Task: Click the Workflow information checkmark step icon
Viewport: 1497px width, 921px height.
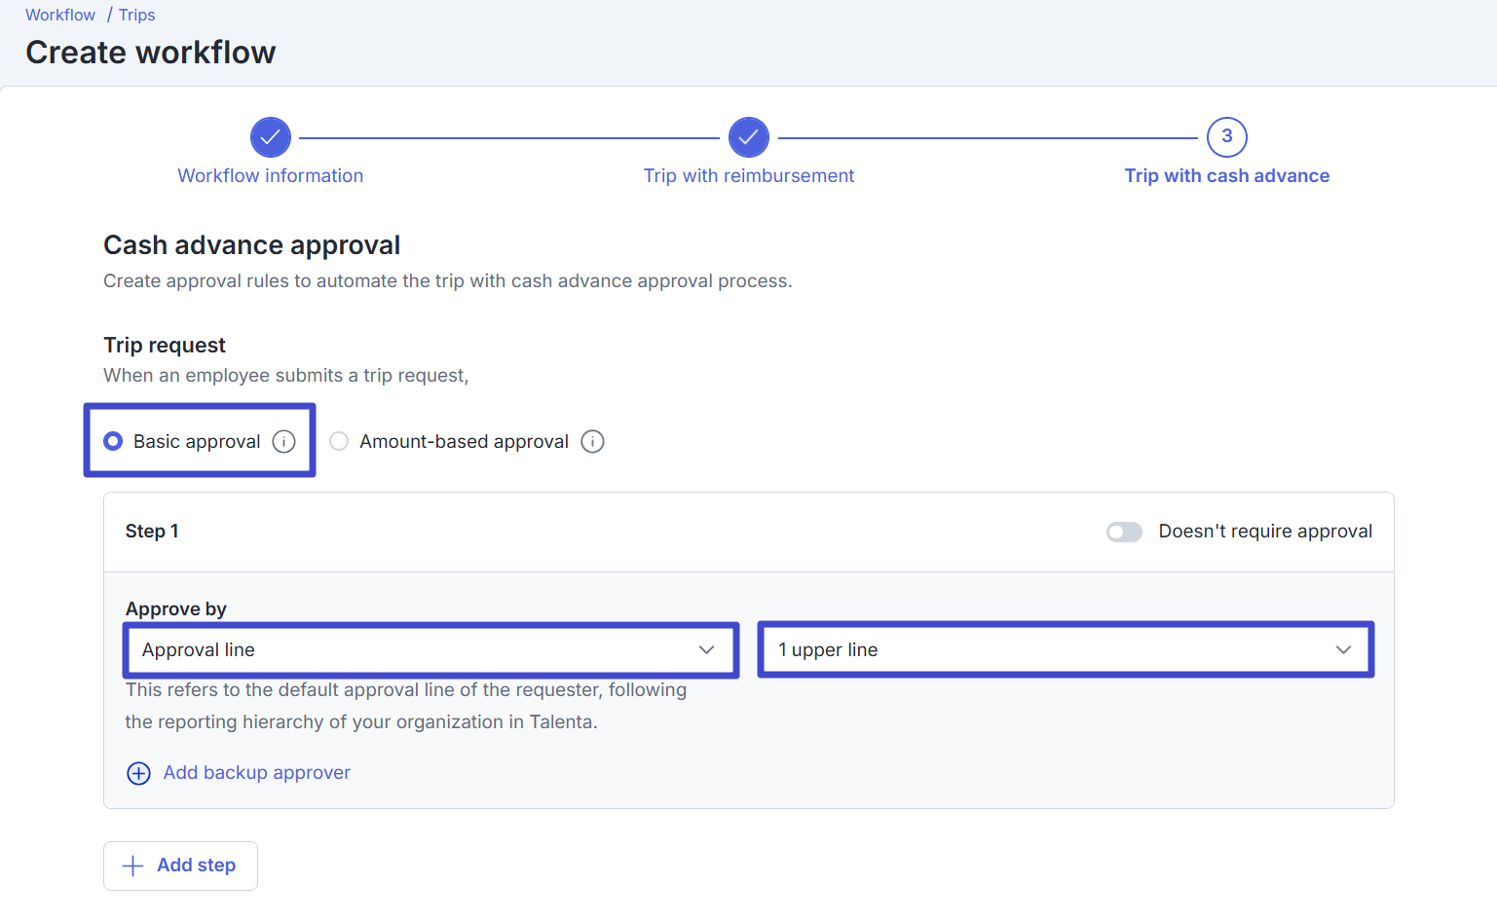Action: (271, 137)
